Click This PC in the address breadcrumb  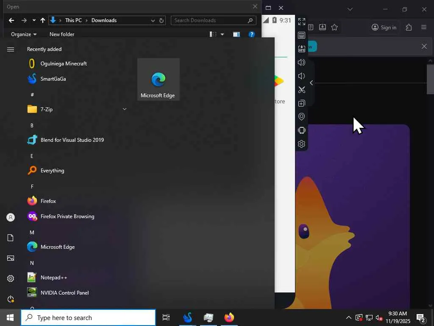tap(73, 20)
